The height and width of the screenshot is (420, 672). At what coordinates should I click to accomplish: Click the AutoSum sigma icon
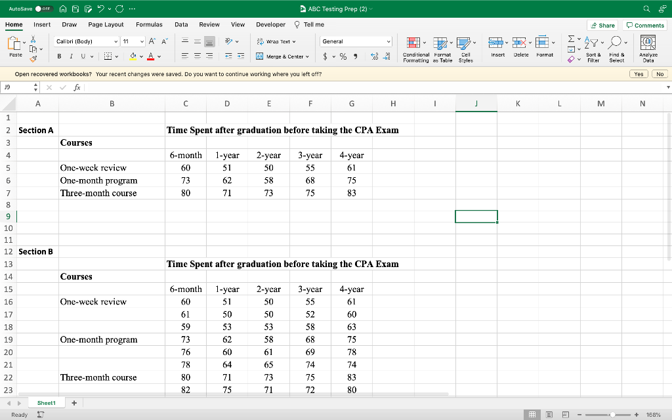click(572, 39)
